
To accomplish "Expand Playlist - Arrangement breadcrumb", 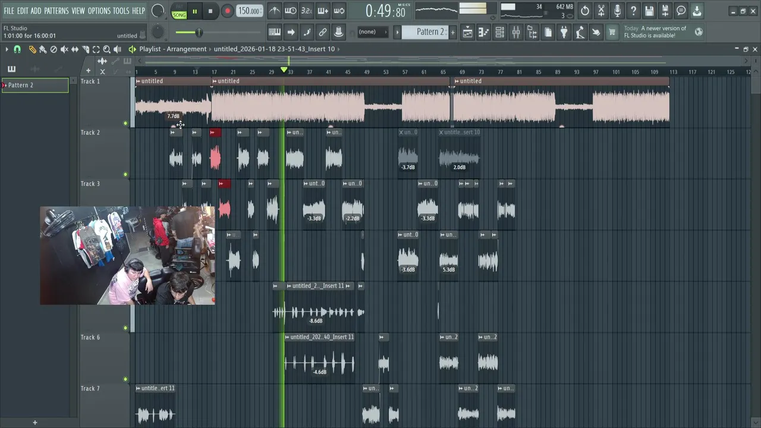I will 210,49.
